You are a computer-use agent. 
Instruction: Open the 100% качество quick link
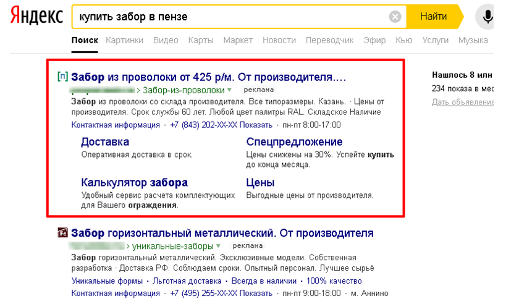pyautogui.click(x=334, y=281)
